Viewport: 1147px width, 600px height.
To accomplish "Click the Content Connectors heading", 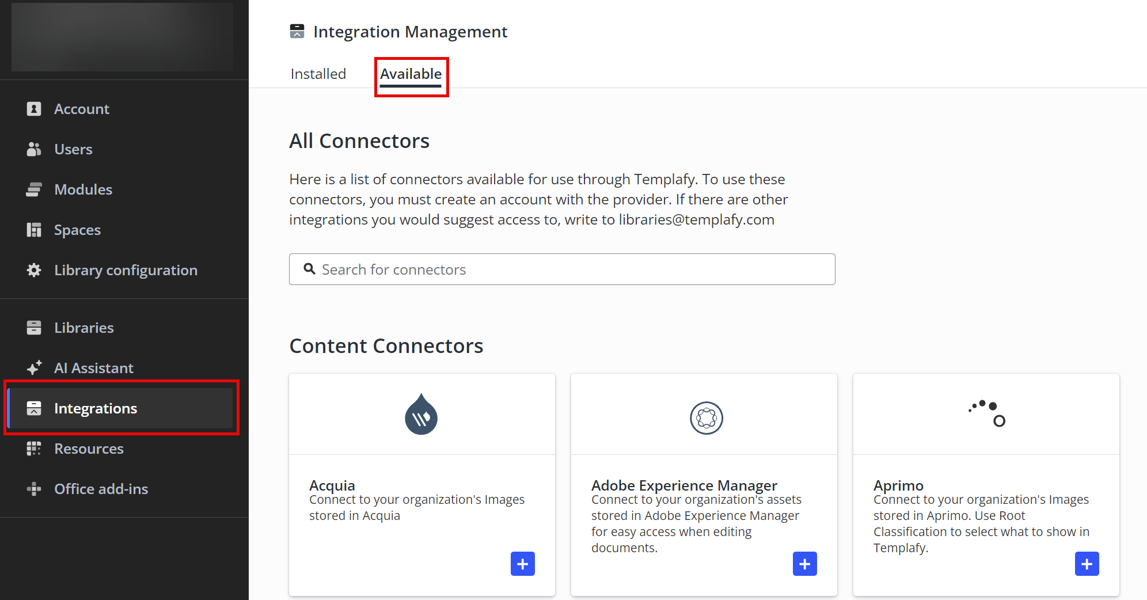I will click(386, 346).
